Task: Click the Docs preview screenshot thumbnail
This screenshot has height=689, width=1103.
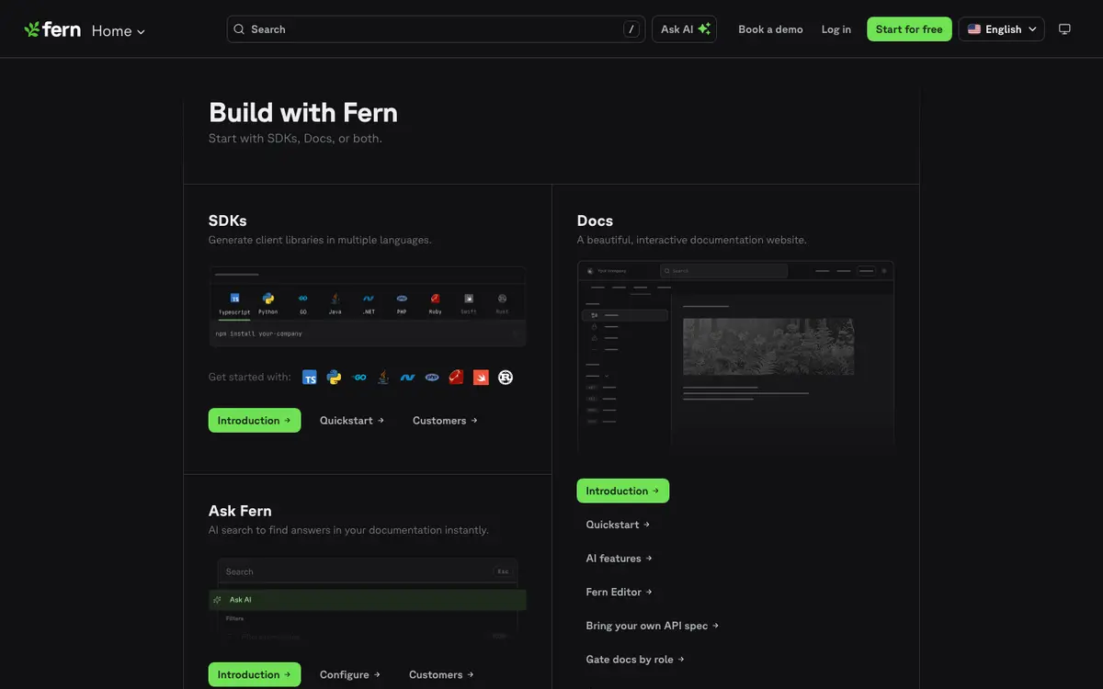Action: [735, 357]
